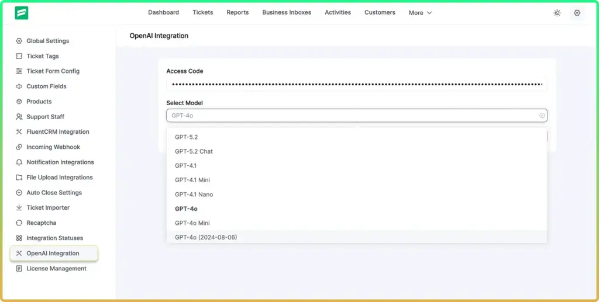Open the Customers page
599x302 pixels.
pos(380,13)
